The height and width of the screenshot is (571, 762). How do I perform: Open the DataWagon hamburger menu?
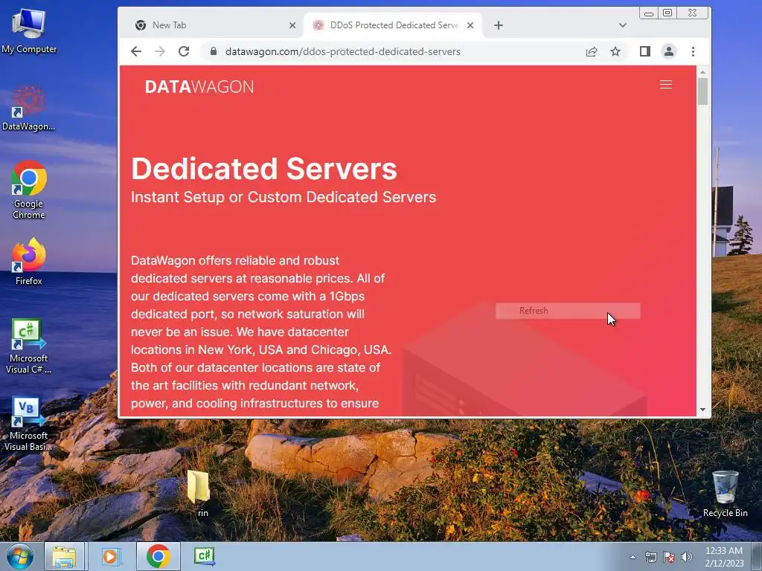(x=666, y=85)
